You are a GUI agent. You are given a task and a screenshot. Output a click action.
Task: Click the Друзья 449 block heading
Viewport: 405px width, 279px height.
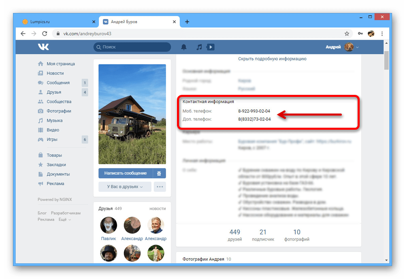click(110, 209)
